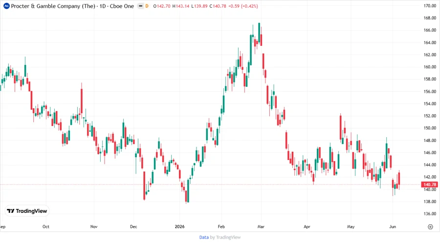Click 148.00 on the price axis
The height and width of the screenshot is (243, 440).
click(430, 140)
